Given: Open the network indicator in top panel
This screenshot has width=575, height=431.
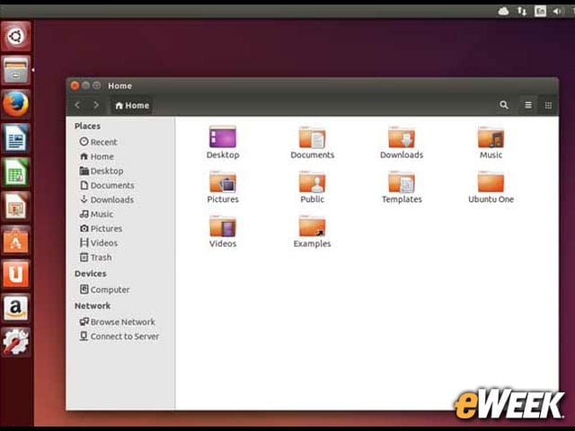Looking at the screenshot, I should click(521, 11).
